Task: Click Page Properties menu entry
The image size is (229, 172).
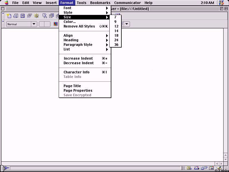Action: 78,91
